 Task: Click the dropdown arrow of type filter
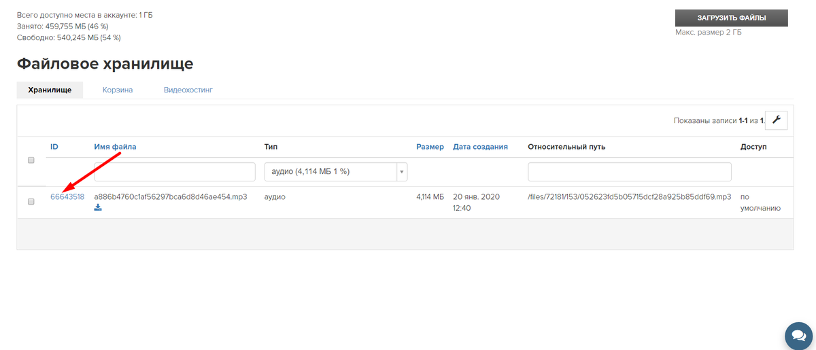(x=401, y=172)
